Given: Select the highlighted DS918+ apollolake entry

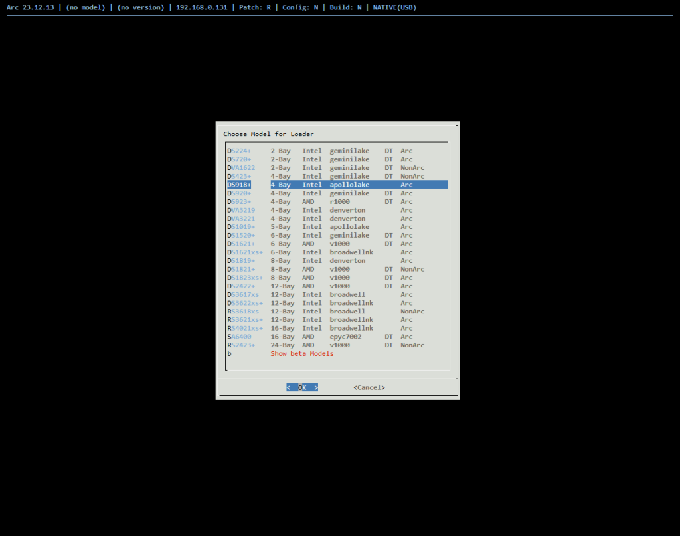Looking at the screenshot, I should pos(239,185).
